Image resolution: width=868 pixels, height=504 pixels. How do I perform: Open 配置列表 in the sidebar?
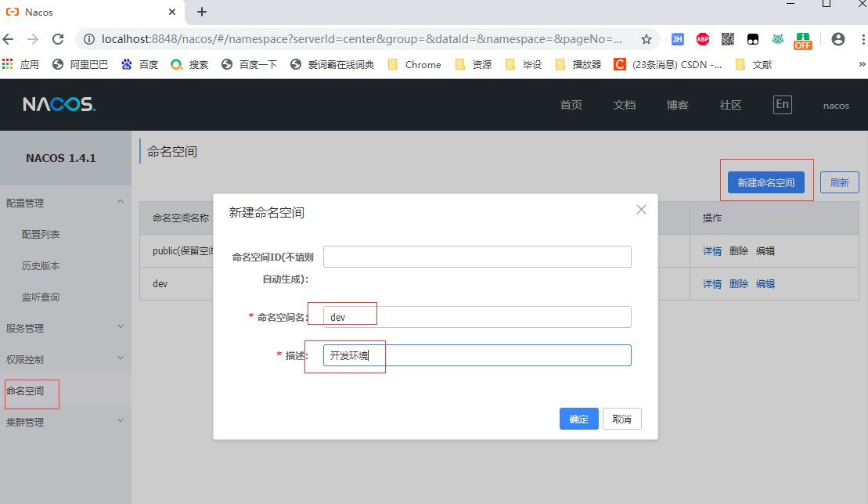coord(41,235)
